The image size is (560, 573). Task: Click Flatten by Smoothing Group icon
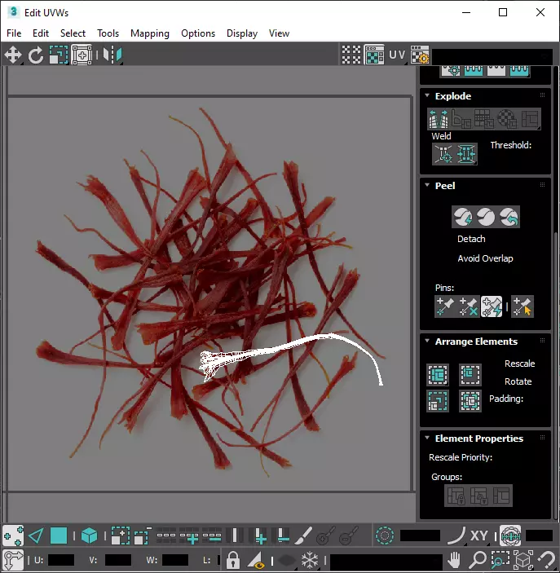484,119
